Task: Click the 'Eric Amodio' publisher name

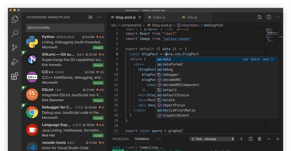Action: (x=52, y=65)
